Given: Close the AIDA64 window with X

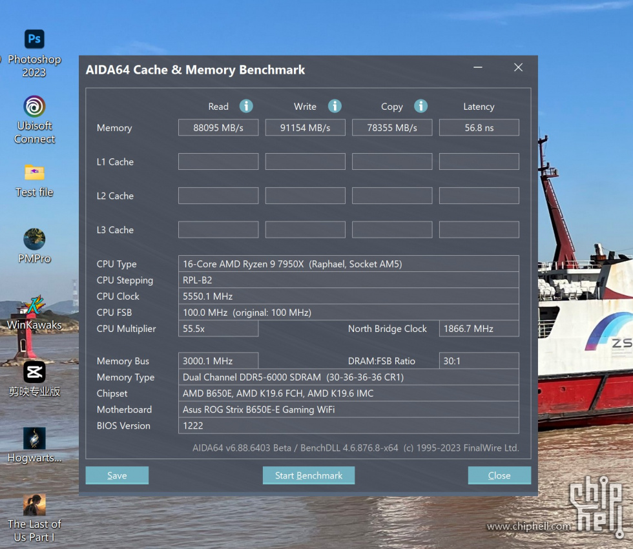Looking at the screenshot, I should [518, 67].
